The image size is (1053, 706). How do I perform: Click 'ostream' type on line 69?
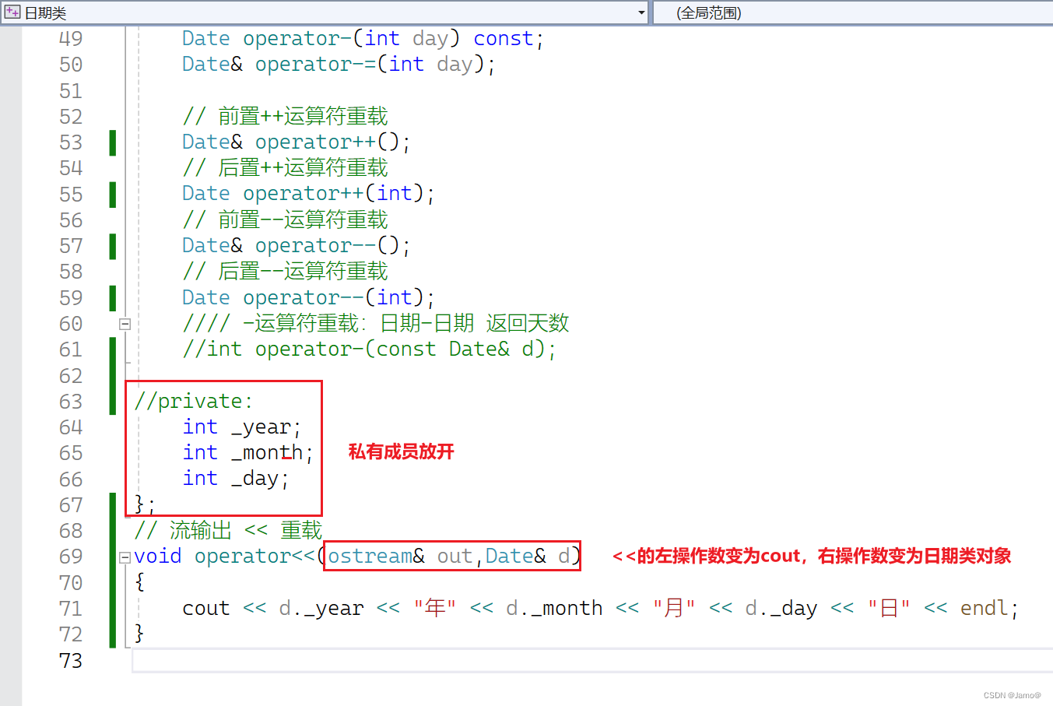(x=370, y=557)
